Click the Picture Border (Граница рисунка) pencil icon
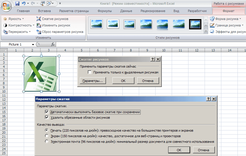 (212, 25)
